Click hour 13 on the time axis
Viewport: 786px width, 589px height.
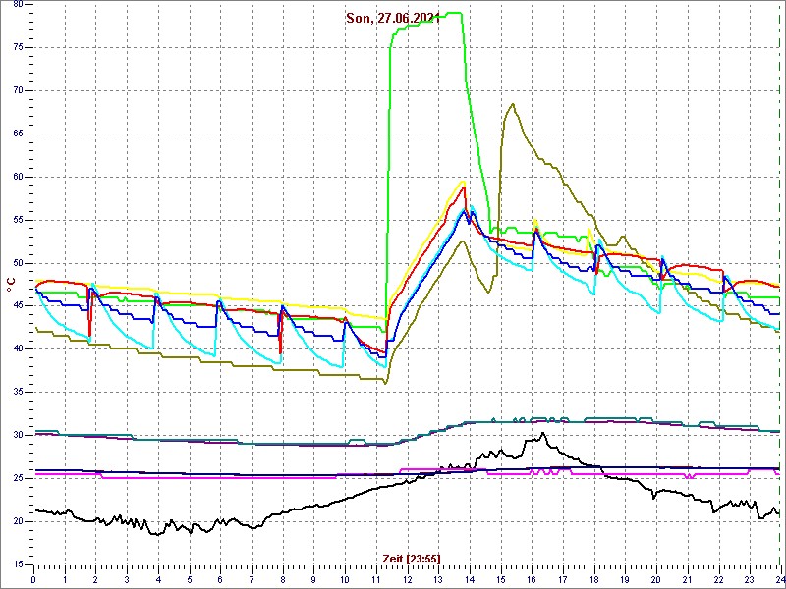click(437, 579)
